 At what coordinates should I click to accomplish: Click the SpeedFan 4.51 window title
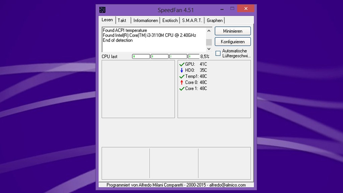(x=176, y=10)
